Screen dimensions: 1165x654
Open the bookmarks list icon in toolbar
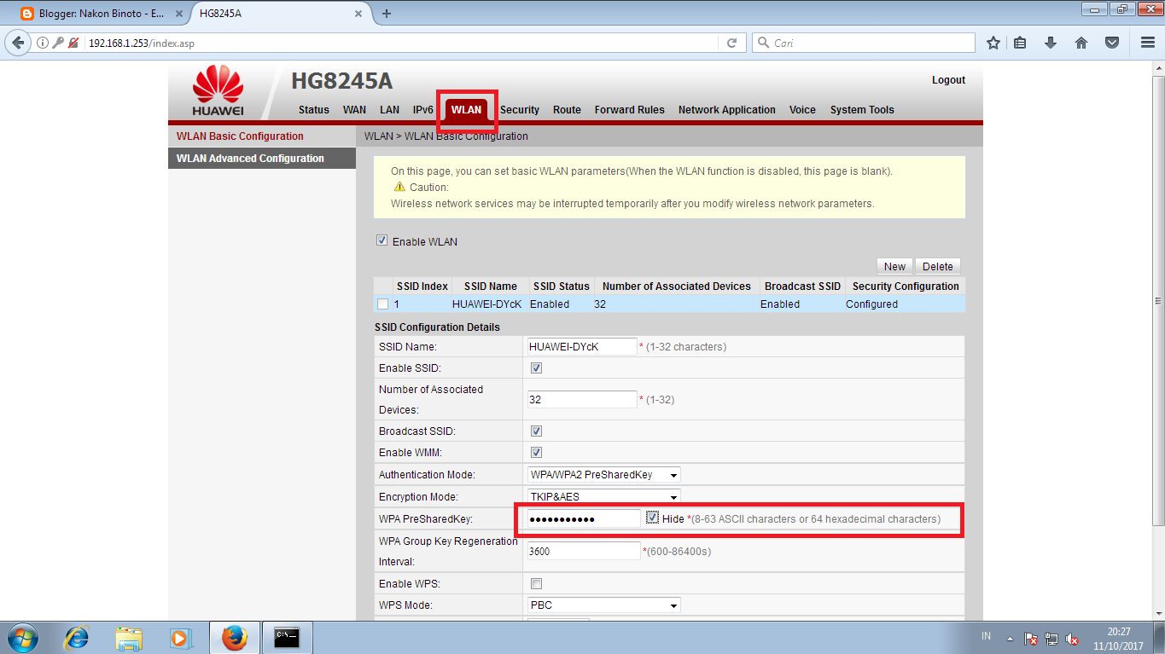click(x=1020, y=43)
